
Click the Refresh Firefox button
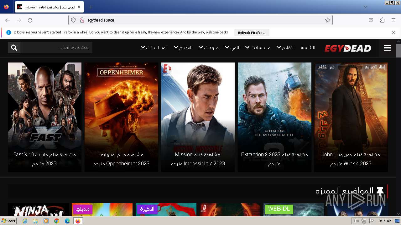(252, 32)
